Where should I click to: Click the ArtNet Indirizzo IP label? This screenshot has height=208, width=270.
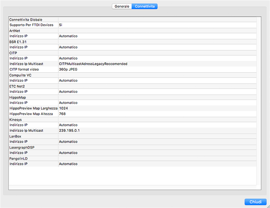click(18, 36)
